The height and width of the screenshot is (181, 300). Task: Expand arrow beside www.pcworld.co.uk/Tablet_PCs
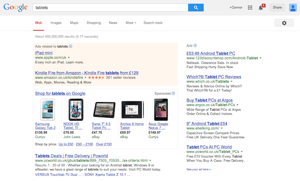[x=242, y=152]
